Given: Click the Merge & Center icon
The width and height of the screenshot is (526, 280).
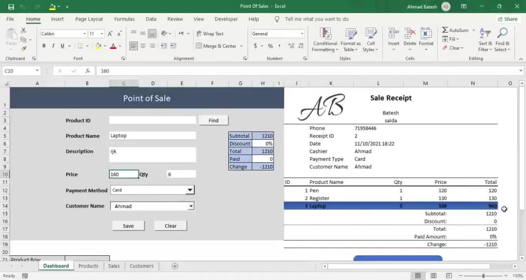Looking at the screenshot, I should click(199, 46).
